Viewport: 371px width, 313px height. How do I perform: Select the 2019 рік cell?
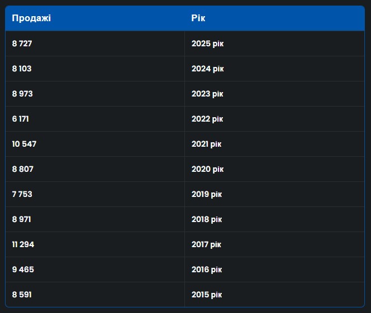pos(207,194)
